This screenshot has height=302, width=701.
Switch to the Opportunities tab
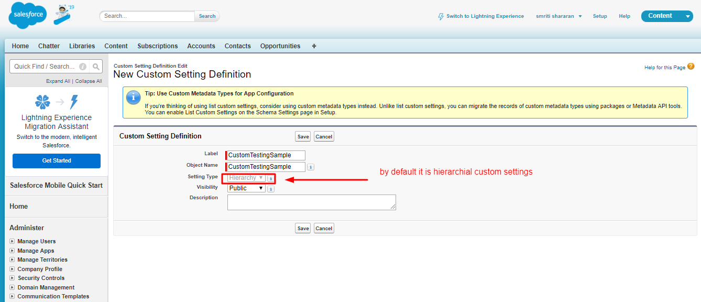click(x=280, y=46)
